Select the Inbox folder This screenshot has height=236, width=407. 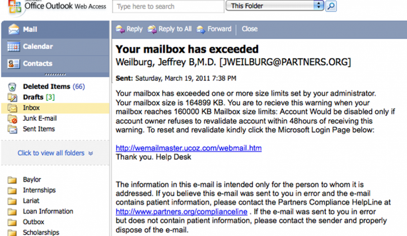(55, 108)
